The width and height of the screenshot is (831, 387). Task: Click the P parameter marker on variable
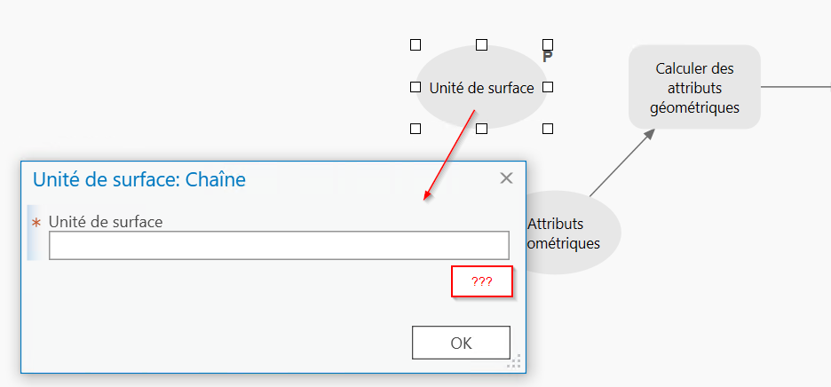click(x=548, y=57)
